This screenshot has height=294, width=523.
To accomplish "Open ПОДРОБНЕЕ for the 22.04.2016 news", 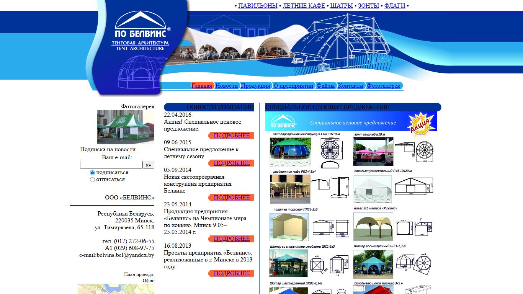I will [x=232, y=136].
